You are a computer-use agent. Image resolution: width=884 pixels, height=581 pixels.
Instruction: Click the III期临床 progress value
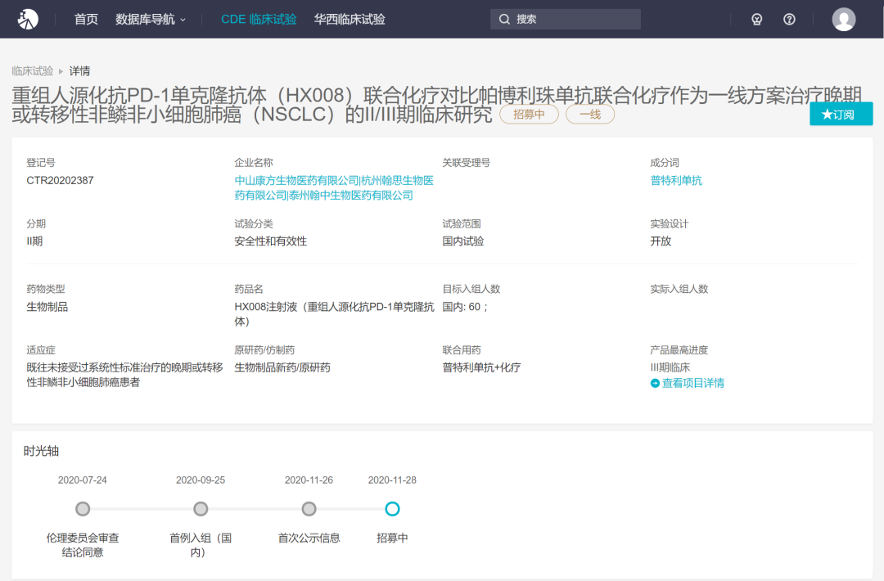670,367
